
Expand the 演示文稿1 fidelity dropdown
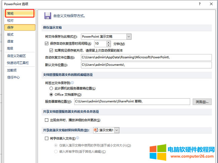[117, 130]
